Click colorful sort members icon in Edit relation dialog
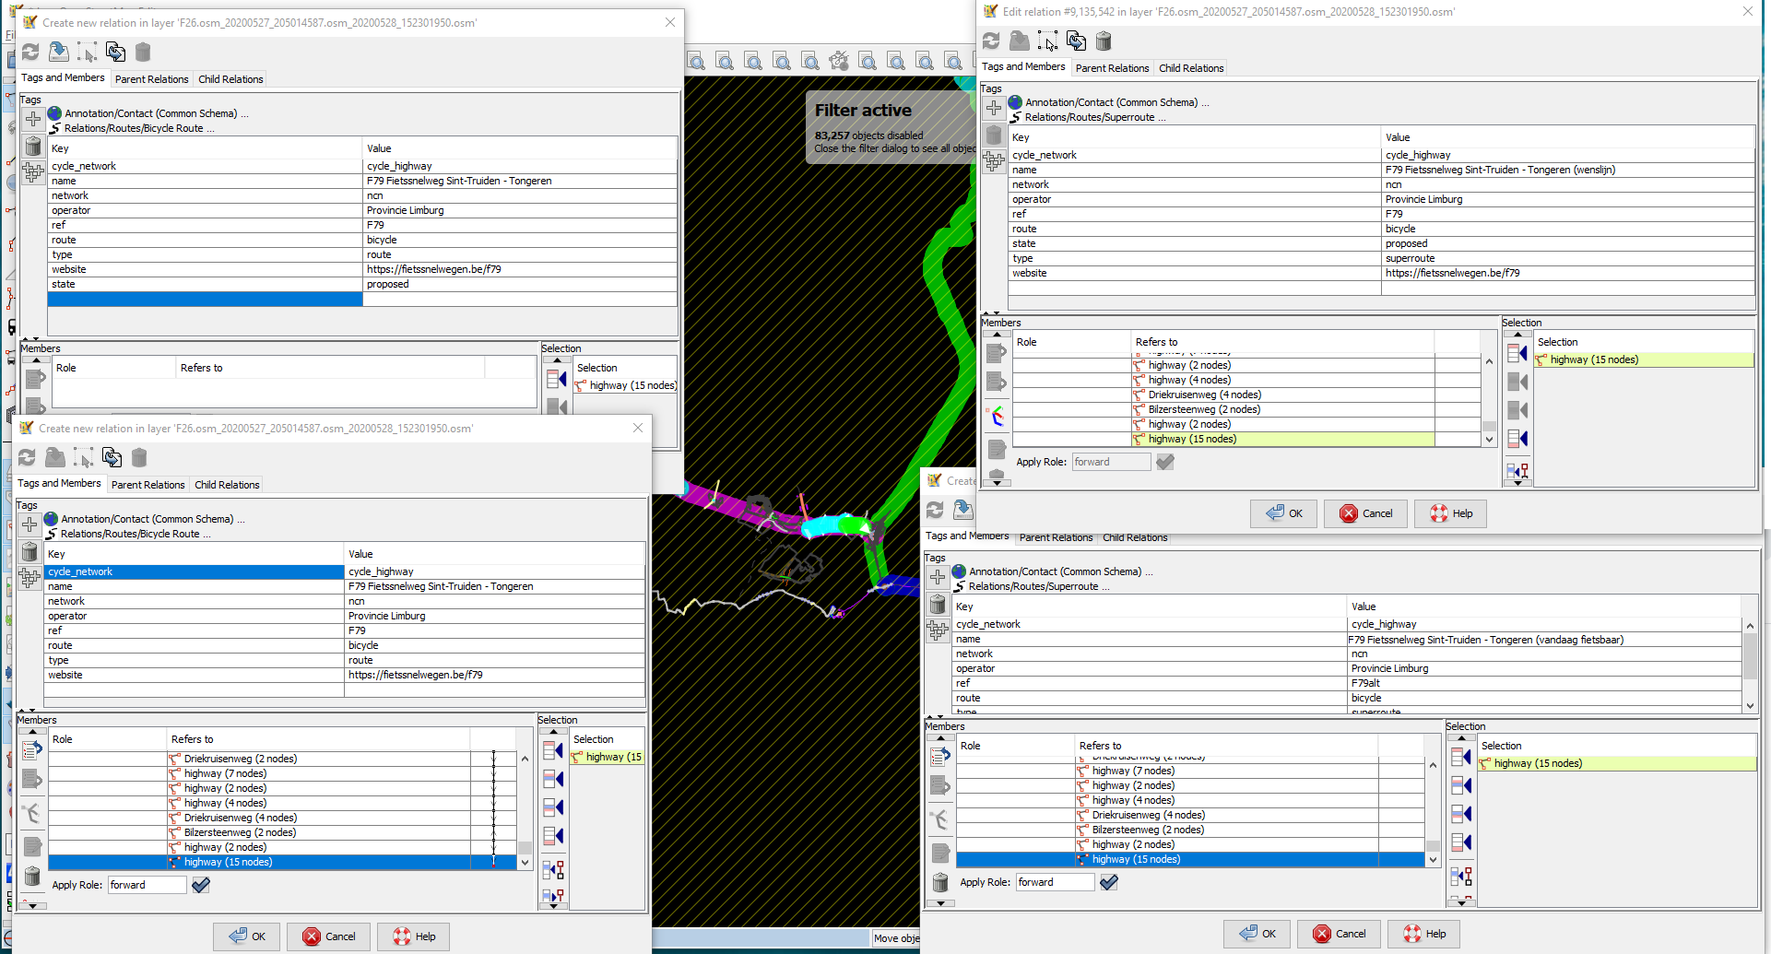The image size is (1771, 954). 997,417
